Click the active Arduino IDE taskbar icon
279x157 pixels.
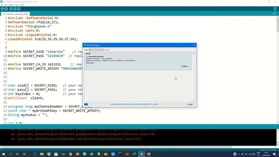141,154
